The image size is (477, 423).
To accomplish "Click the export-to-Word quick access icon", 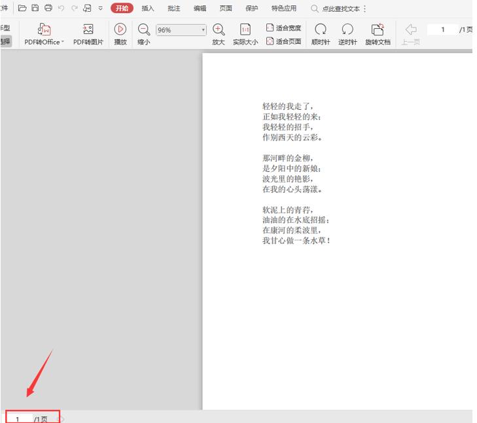I will (87, 8).
